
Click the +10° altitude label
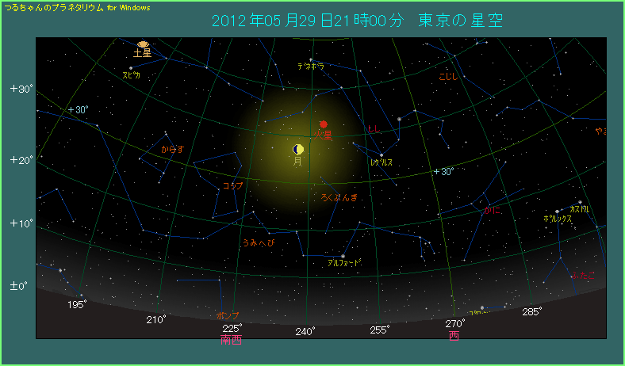pyautogui.click(x=23, y=223)
